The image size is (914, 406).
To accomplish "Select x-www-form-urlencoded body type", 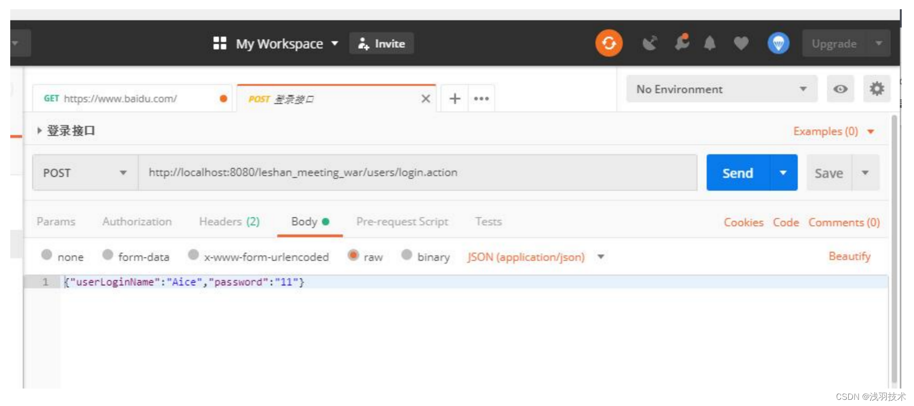I will pos(194,255).
